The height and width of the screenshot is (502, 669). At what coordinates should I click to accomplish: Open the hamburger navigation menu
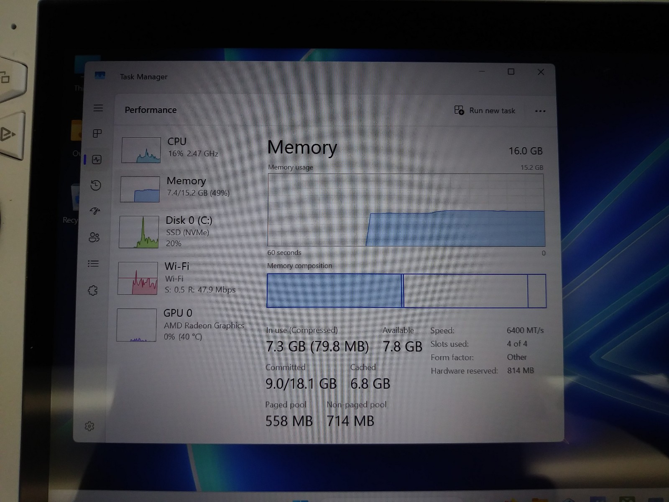98,108
